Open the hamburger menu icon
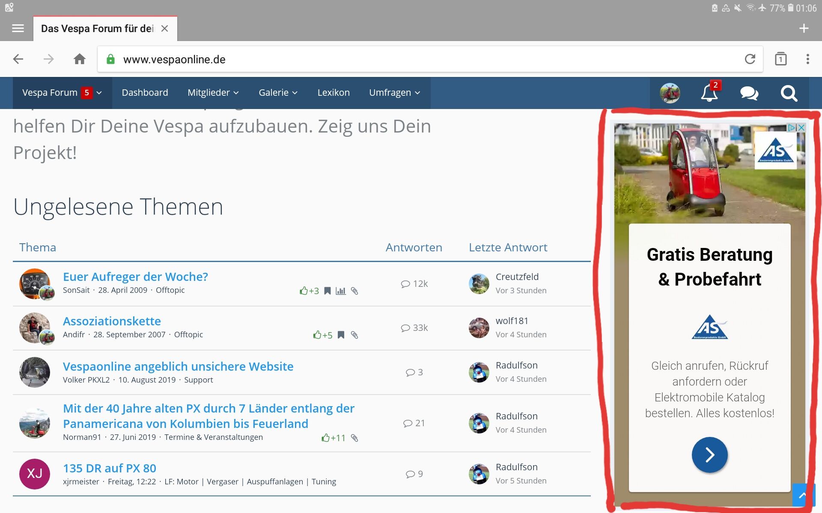 pyautogui.click(x=18, y=29)
